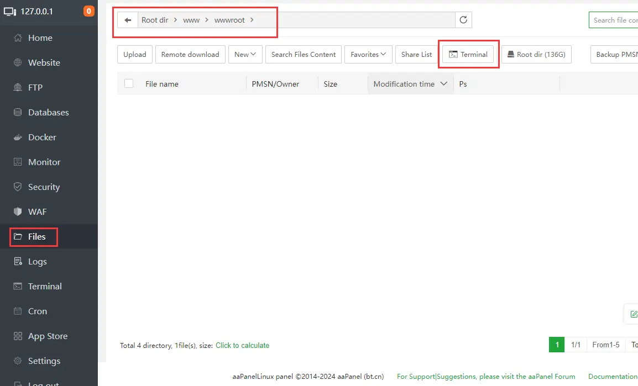This screenshot has width=638, height=386.
Task: Sort by Modification time column arrow
Action: coord(443,84)
